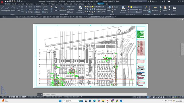This screenshot has width=184, height=103.
Task: Switch to the View ribbon tab
Action: coord(38,4)
